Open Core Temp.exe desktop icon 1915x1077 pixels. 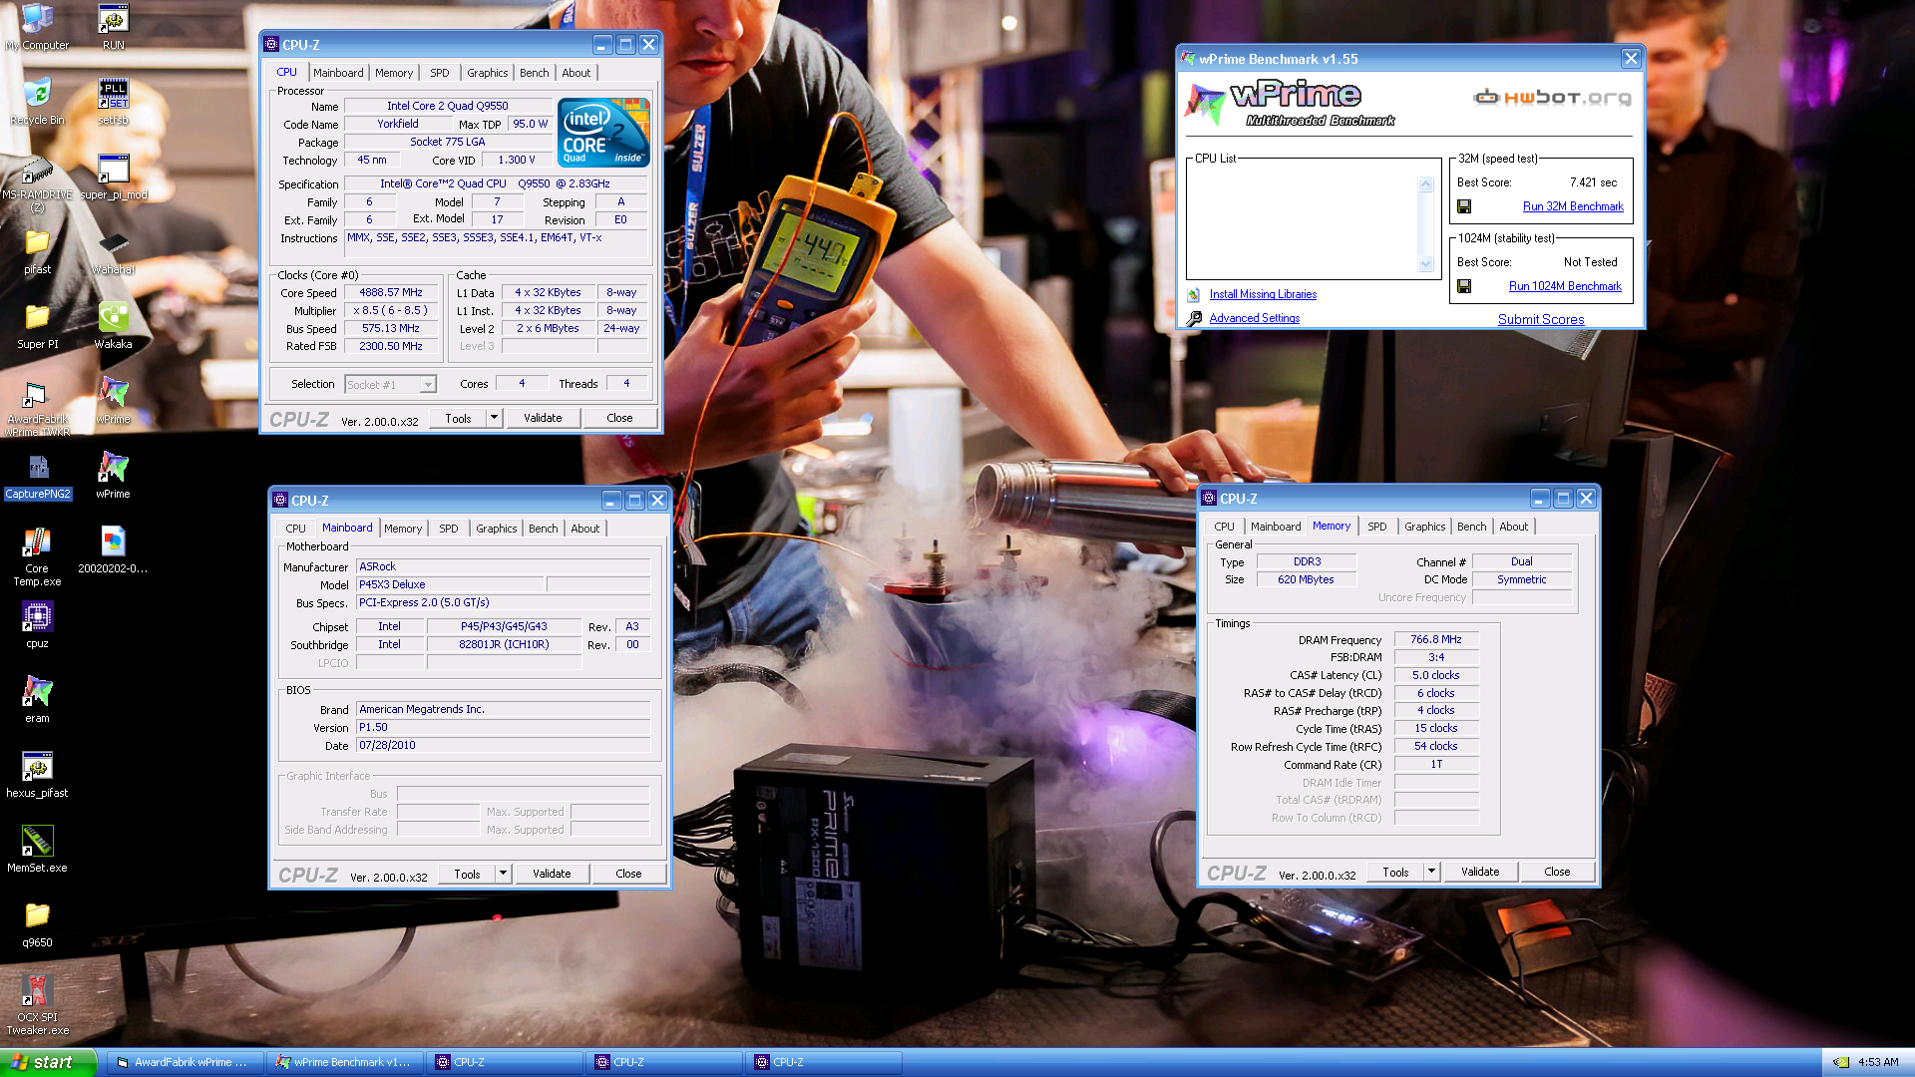[37, 557]
